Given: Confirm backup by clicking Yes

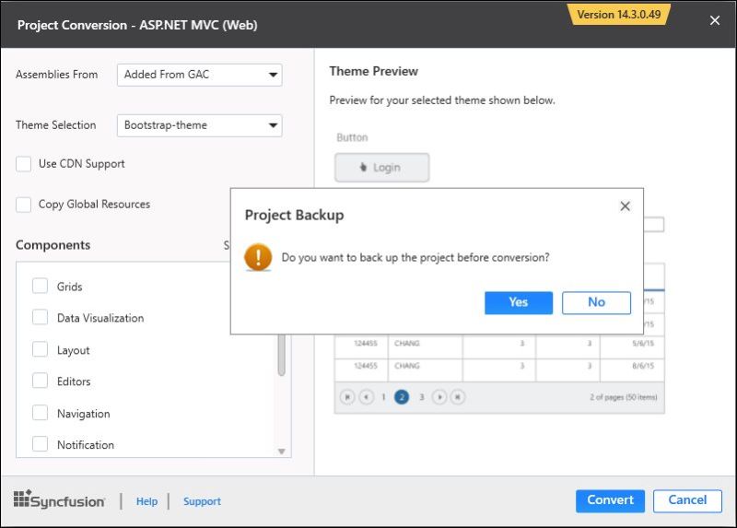Looking at the screenshot, I should click(519, 302).
